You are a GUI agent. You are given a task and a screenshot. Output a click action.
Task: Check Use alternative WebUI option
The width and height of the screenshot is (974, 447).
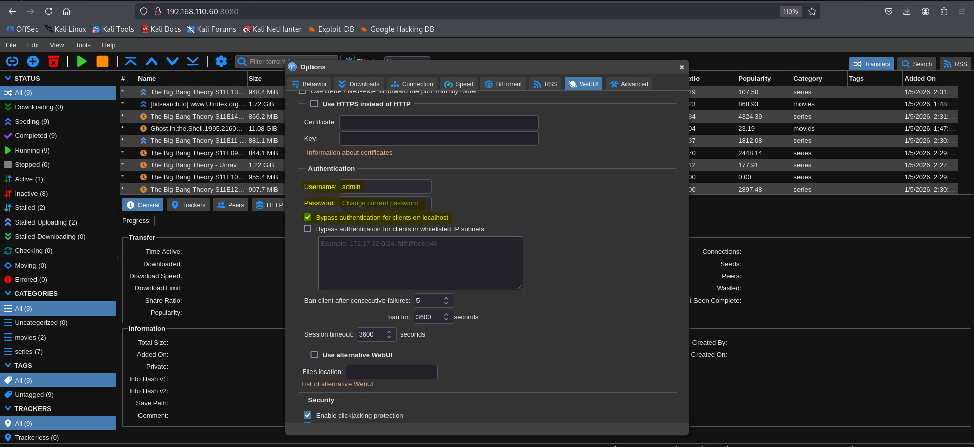point(315,355)
